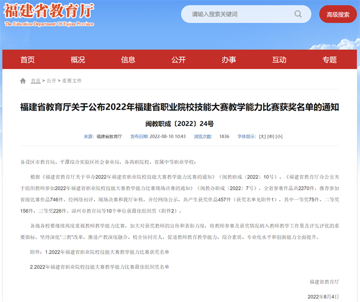360x302 pixels.
Task: Click the article's main headline
Action: [179, 108]
